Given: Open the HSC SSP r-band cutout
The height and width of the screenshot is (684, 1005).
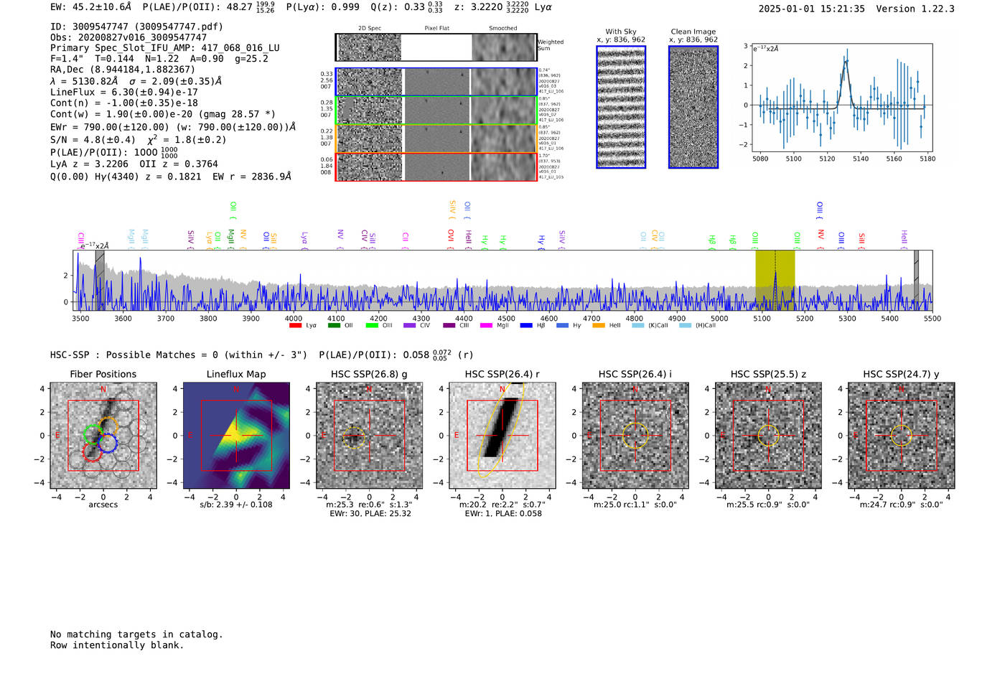Looking at the screenshot, I should click(502, 436).
